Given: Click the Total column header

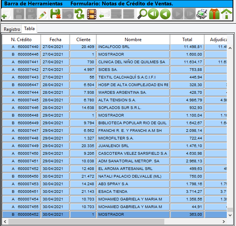Looking at the screenshot, I should (x=187, y=40).
